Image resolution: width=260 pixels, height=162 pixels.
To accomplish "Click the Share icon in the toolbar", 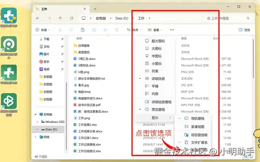I will click(105, 30).
